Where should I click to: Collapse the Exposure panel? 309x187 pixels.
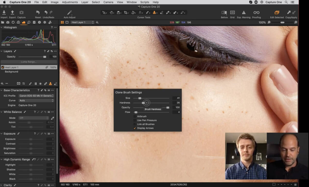2,134
